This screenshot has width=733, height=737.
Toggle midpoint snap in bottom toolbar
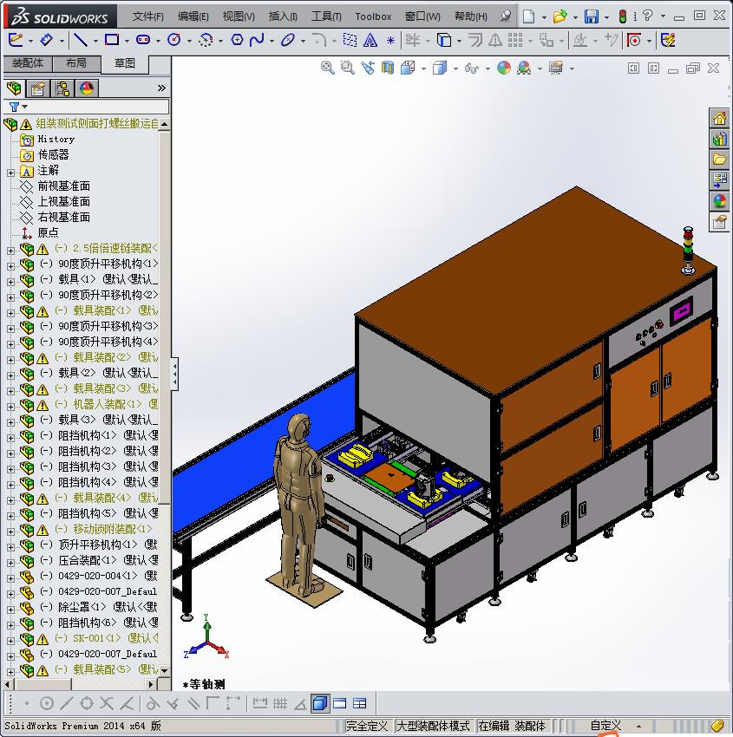click(x=66, y=703)
